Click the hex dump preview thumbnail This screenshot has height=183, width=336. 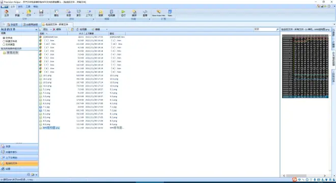pyautogui.click(x=305, y=66)
